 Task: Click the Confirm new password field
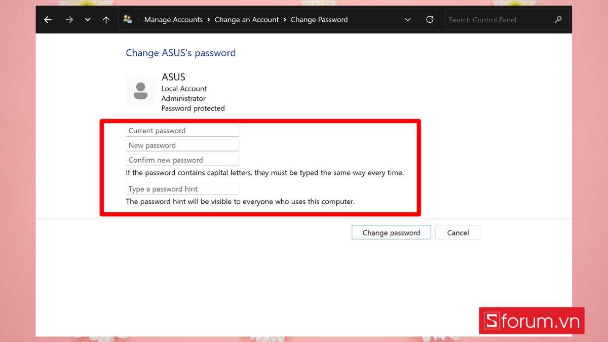click(182, 160)
